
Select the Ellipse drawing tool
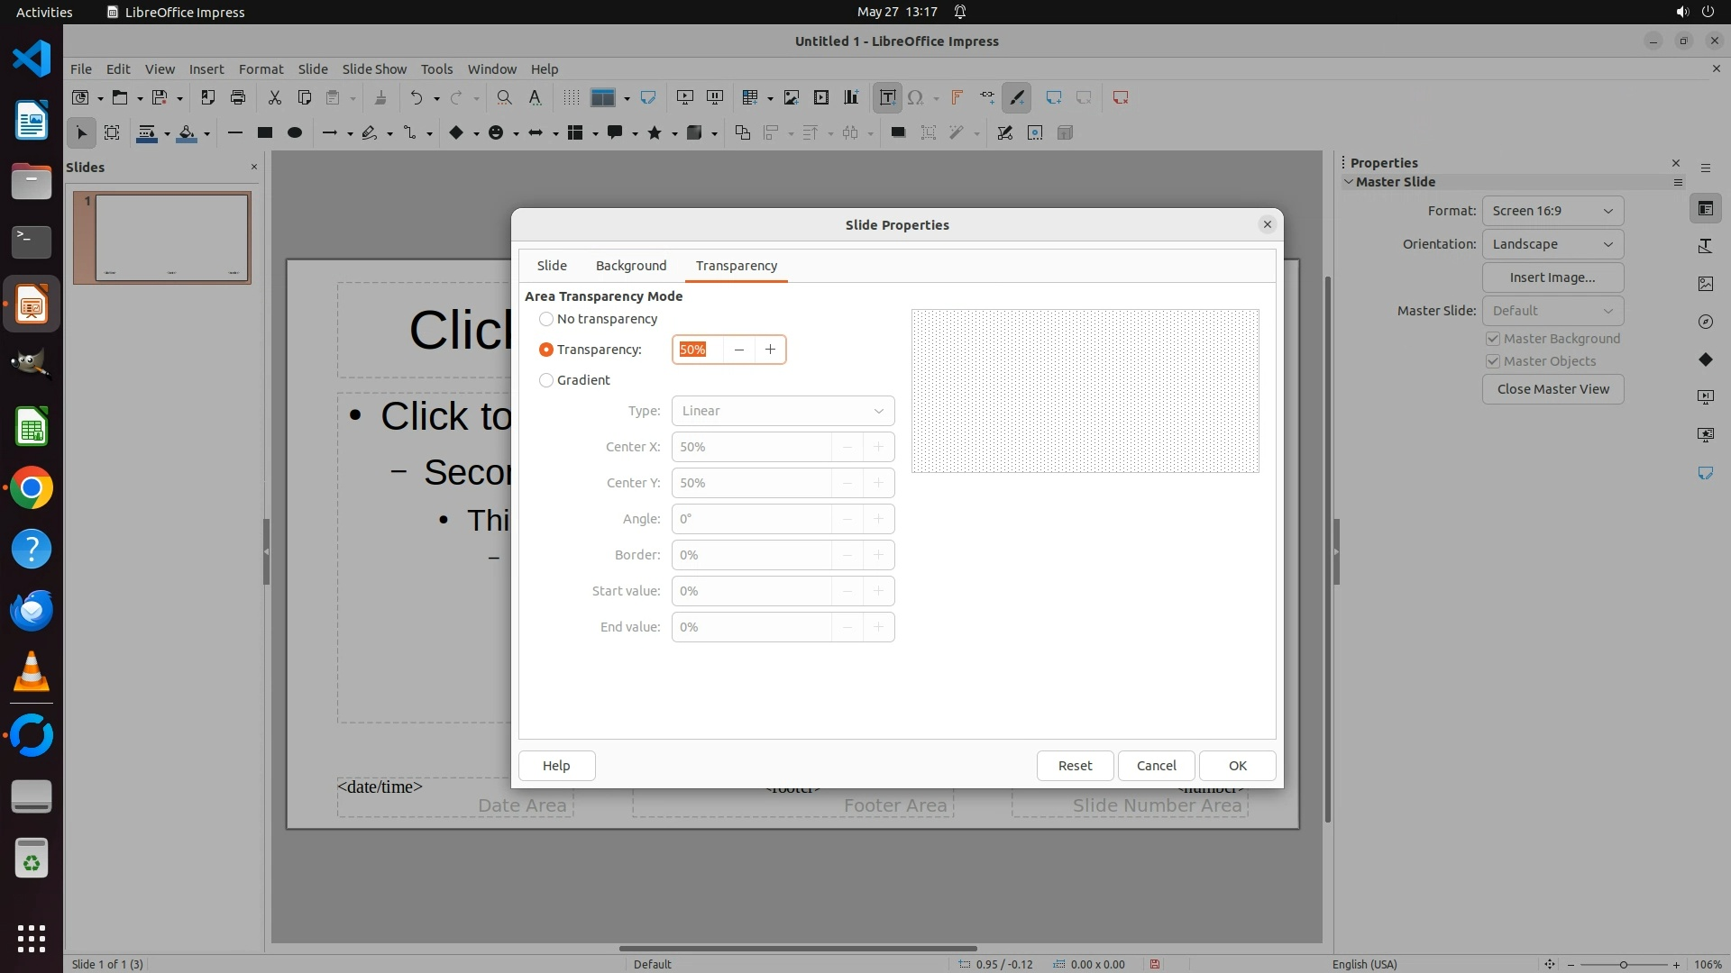pos(294,132)
